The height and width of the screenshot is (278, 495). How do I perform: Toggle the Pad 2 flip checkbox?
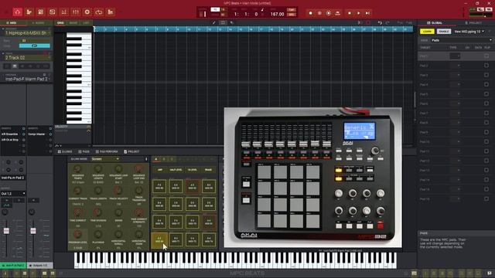point(486,66)
